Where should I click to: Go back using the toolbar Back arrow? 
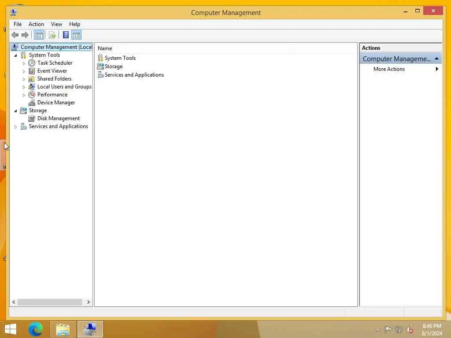[x=15, y=35]
